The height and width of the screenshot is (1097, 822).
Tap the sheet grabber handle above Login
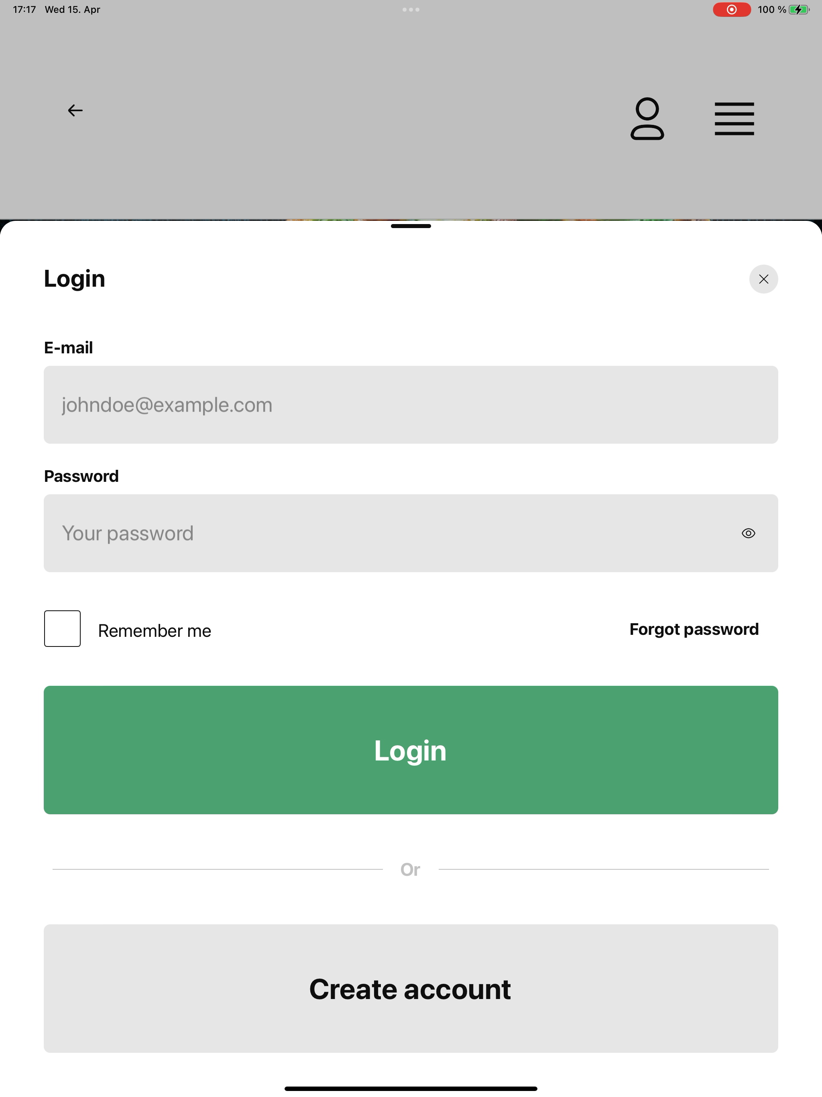(x=411, y=226)
